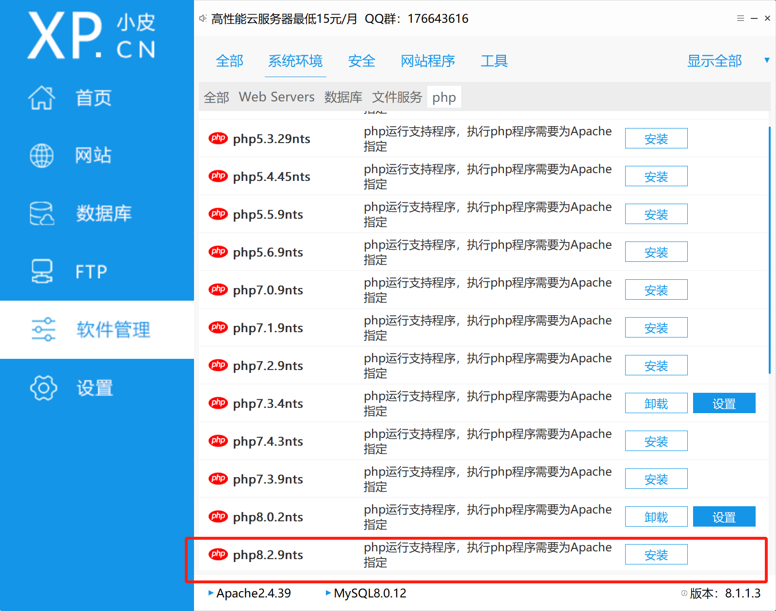Switch to the 全部 top category tab
The image size is (776, 611).
(x=229, y=61)
